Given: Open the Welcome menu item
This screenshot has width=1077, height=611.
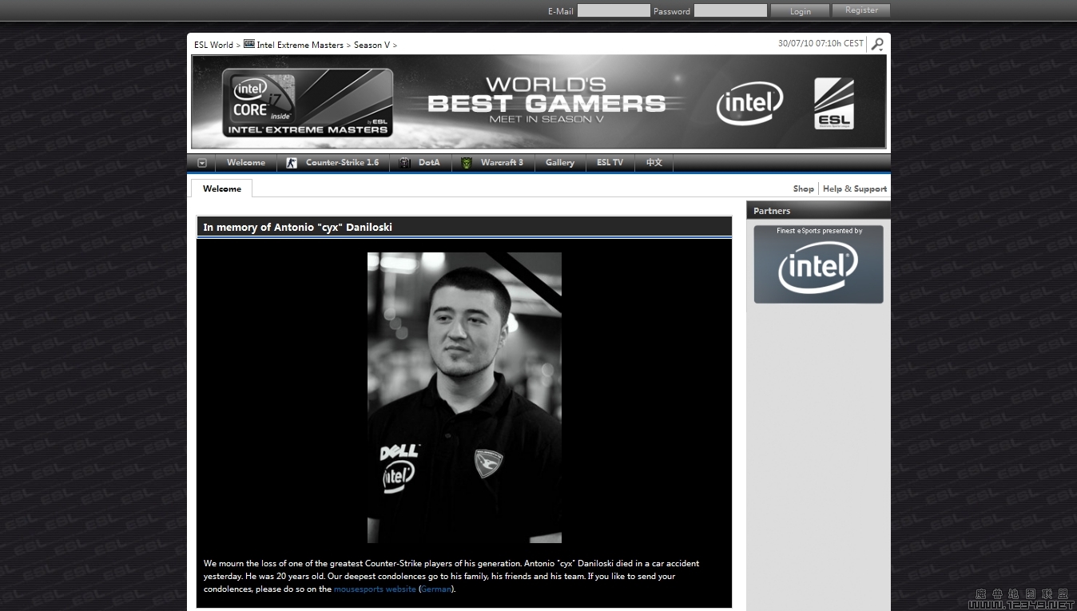Looking at the screenshot, I should (x=246, y=163).
